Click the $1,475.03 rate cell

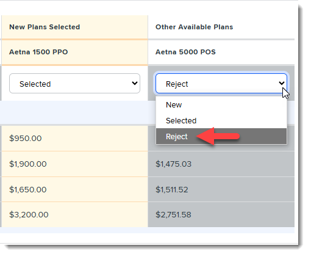click(x=221, y=164)
